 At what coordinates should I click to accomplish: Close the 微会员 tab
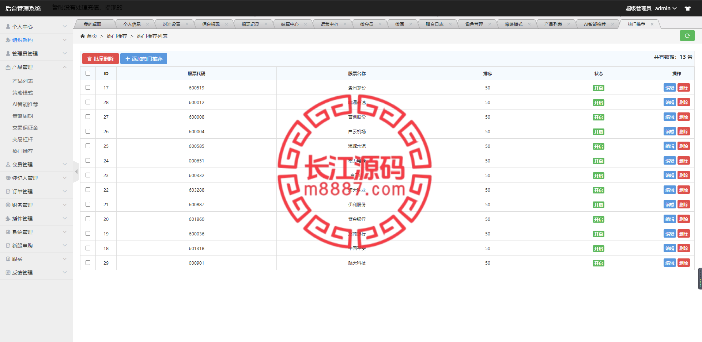(x=380, y=24)
